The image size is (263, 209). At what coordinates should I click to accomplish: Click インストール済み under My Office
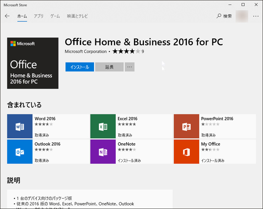213,160
